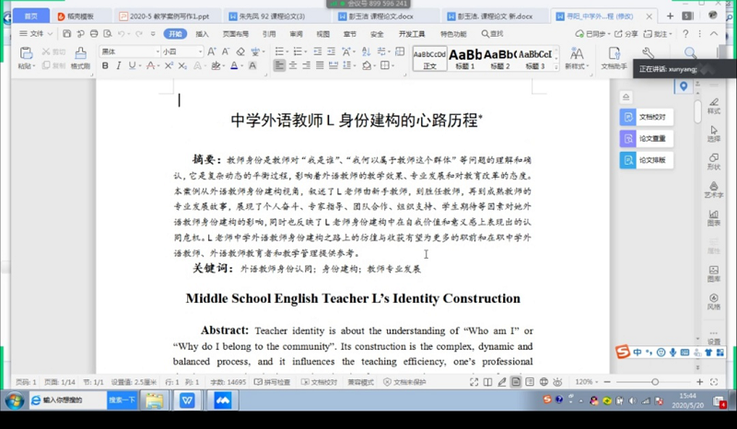The image size is (737, 429).
Task: Click the 分享 share button
Action: tap(626, 34)
